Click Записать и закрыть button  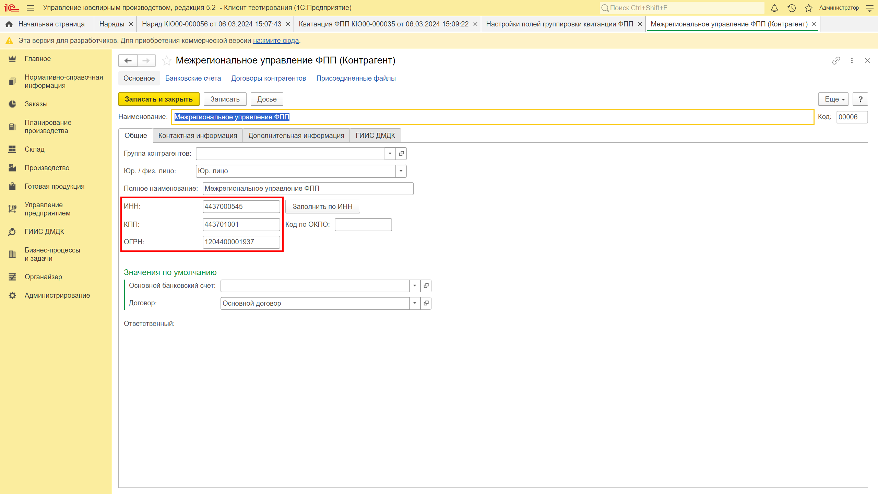point(159,99)
